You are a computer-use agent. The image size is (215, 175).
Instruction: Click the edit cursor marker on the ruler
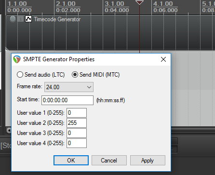pos(139,2)
